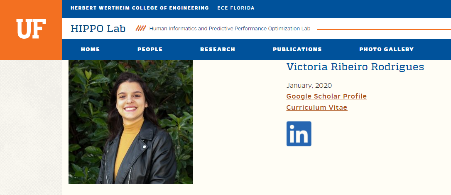Open the People menu
This screenshot has width=451, height=195.
tap(150, 49)
